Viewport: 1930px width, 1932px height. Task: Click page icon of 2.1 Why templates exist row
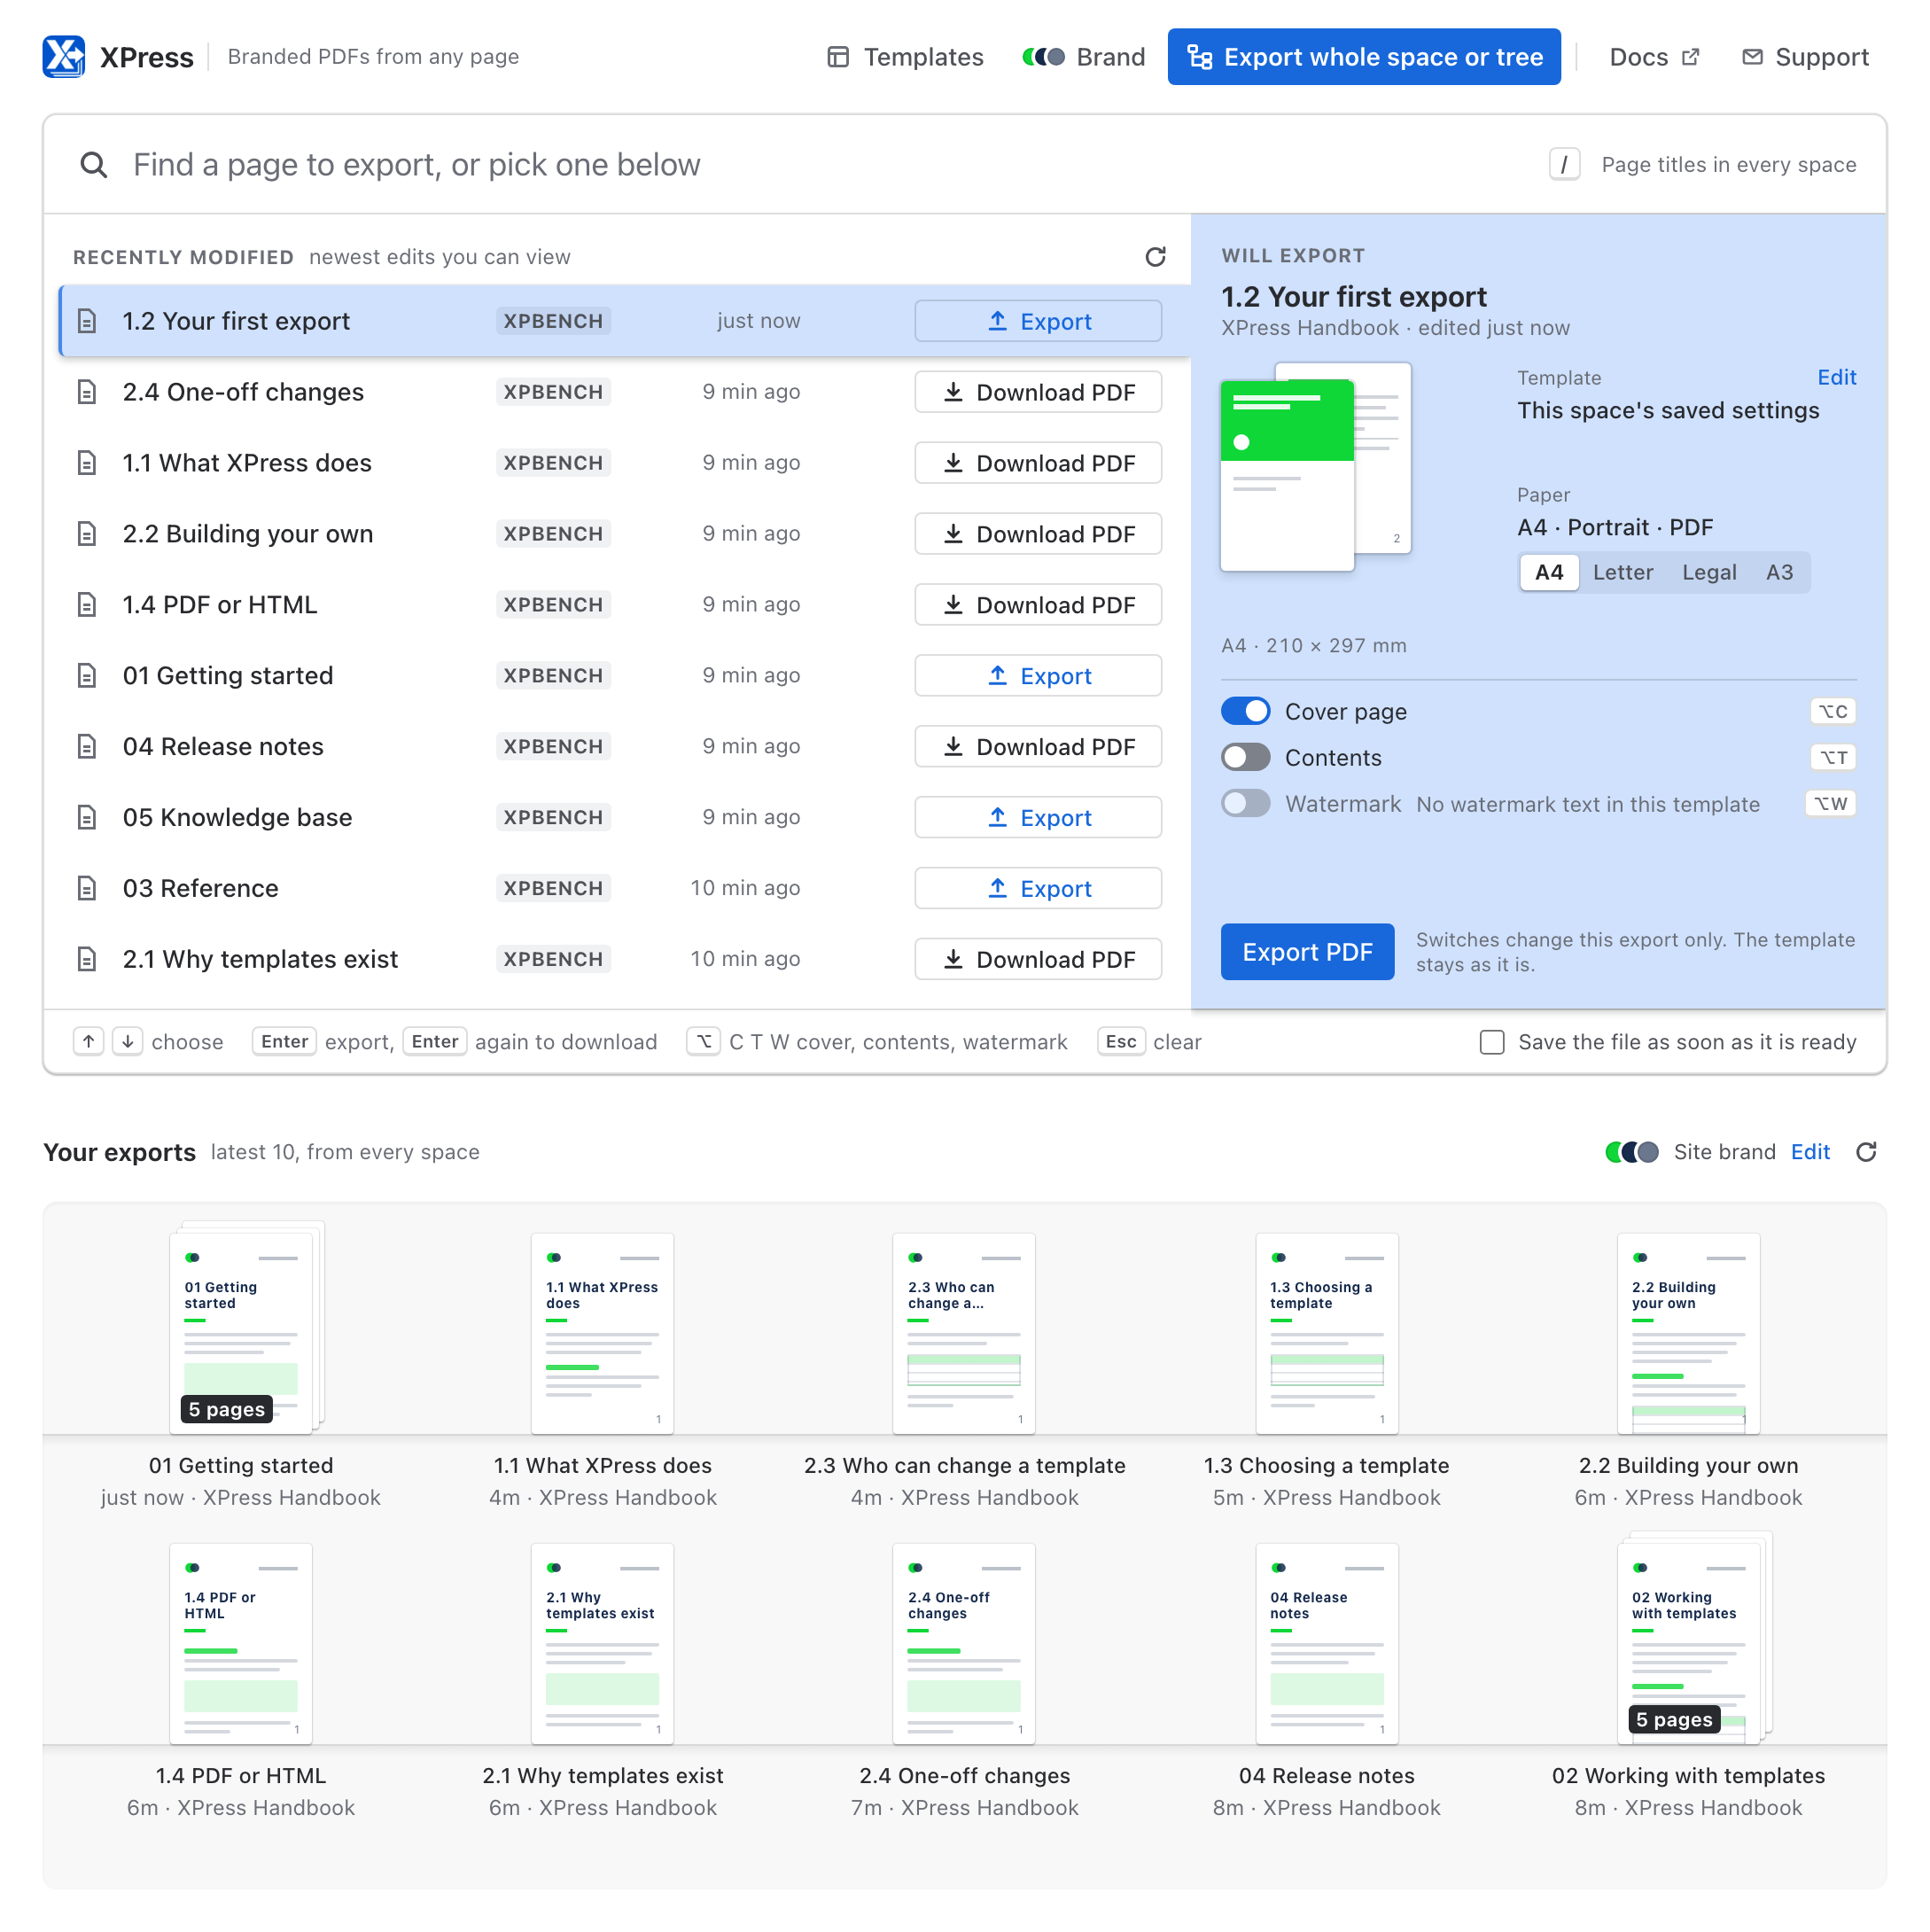click(x=87, y=960)
